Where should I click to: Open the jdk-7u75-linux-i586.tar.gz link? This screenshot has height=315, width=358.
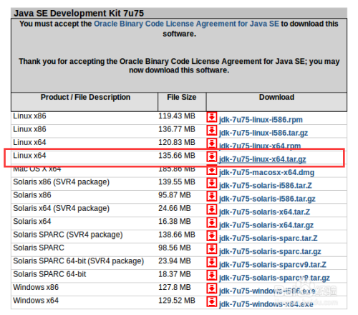tap(263, 133)
